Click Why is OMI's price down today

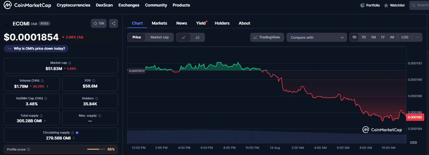pos(36,48)
